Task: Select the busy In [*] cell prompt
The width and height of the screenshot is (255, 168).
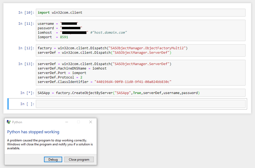Action: click(x=27, y=93)
